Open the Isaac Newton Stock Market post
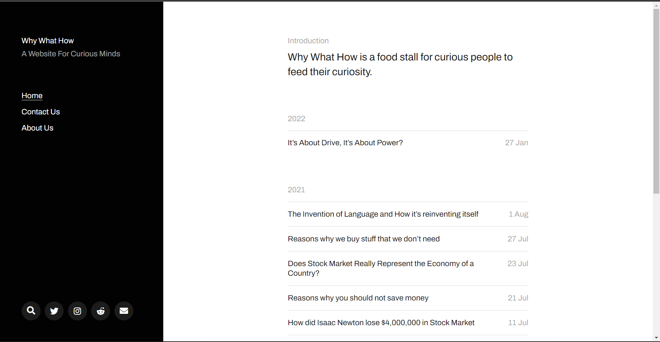The height and width of the screenshot is (342, 660). 381,323
